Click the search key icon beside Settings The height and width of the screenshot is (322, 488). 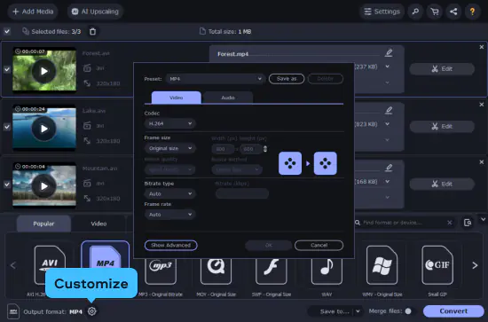415,12
